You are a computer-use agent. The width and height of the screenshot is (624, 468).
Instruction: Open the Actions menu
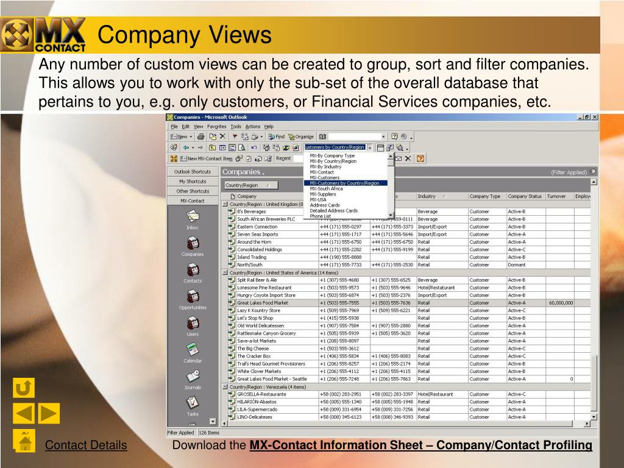(x=253, y=127)
